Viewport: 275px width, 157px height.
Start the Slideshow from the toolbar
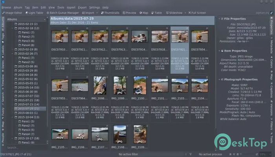(x=174, y=13)
